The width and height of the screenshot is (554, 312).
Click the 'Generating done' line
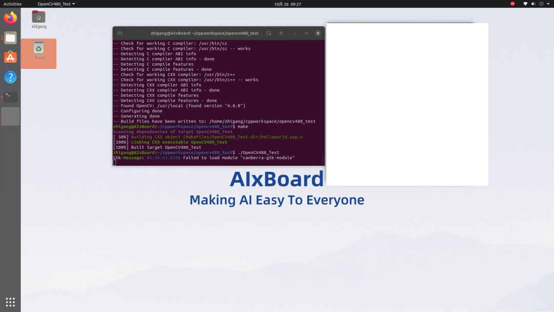pos(136,116)
